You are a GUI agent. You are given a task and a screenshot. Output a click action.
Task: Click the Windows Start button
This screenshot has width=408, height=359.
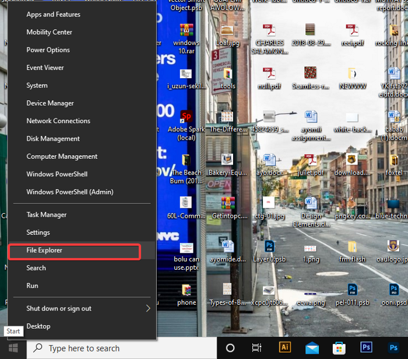point(13,348)
